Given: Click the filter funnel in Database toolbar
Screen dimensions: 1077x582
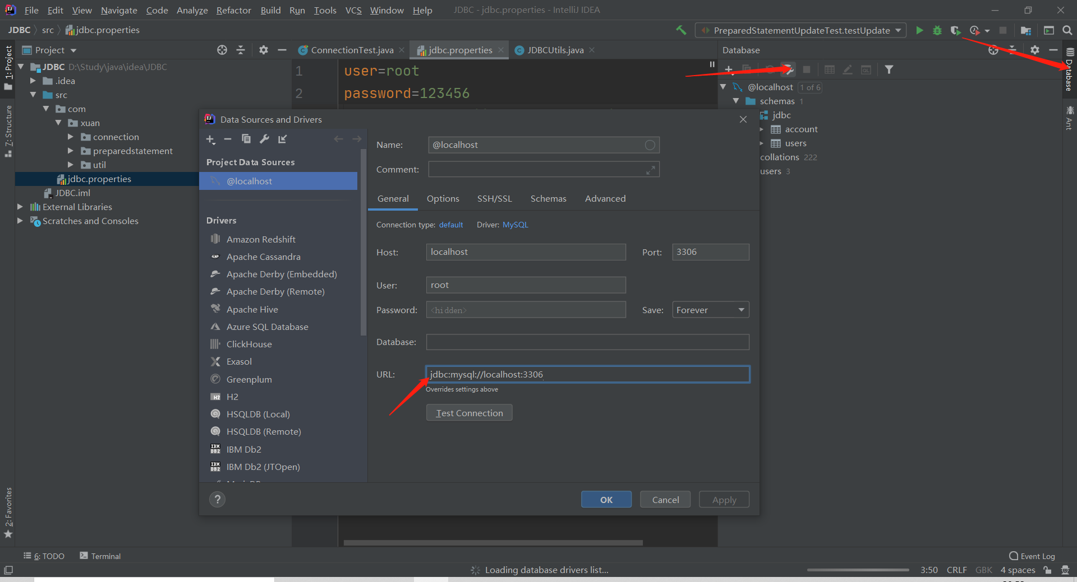Looking at the screenshot, I should pos(889,69).
